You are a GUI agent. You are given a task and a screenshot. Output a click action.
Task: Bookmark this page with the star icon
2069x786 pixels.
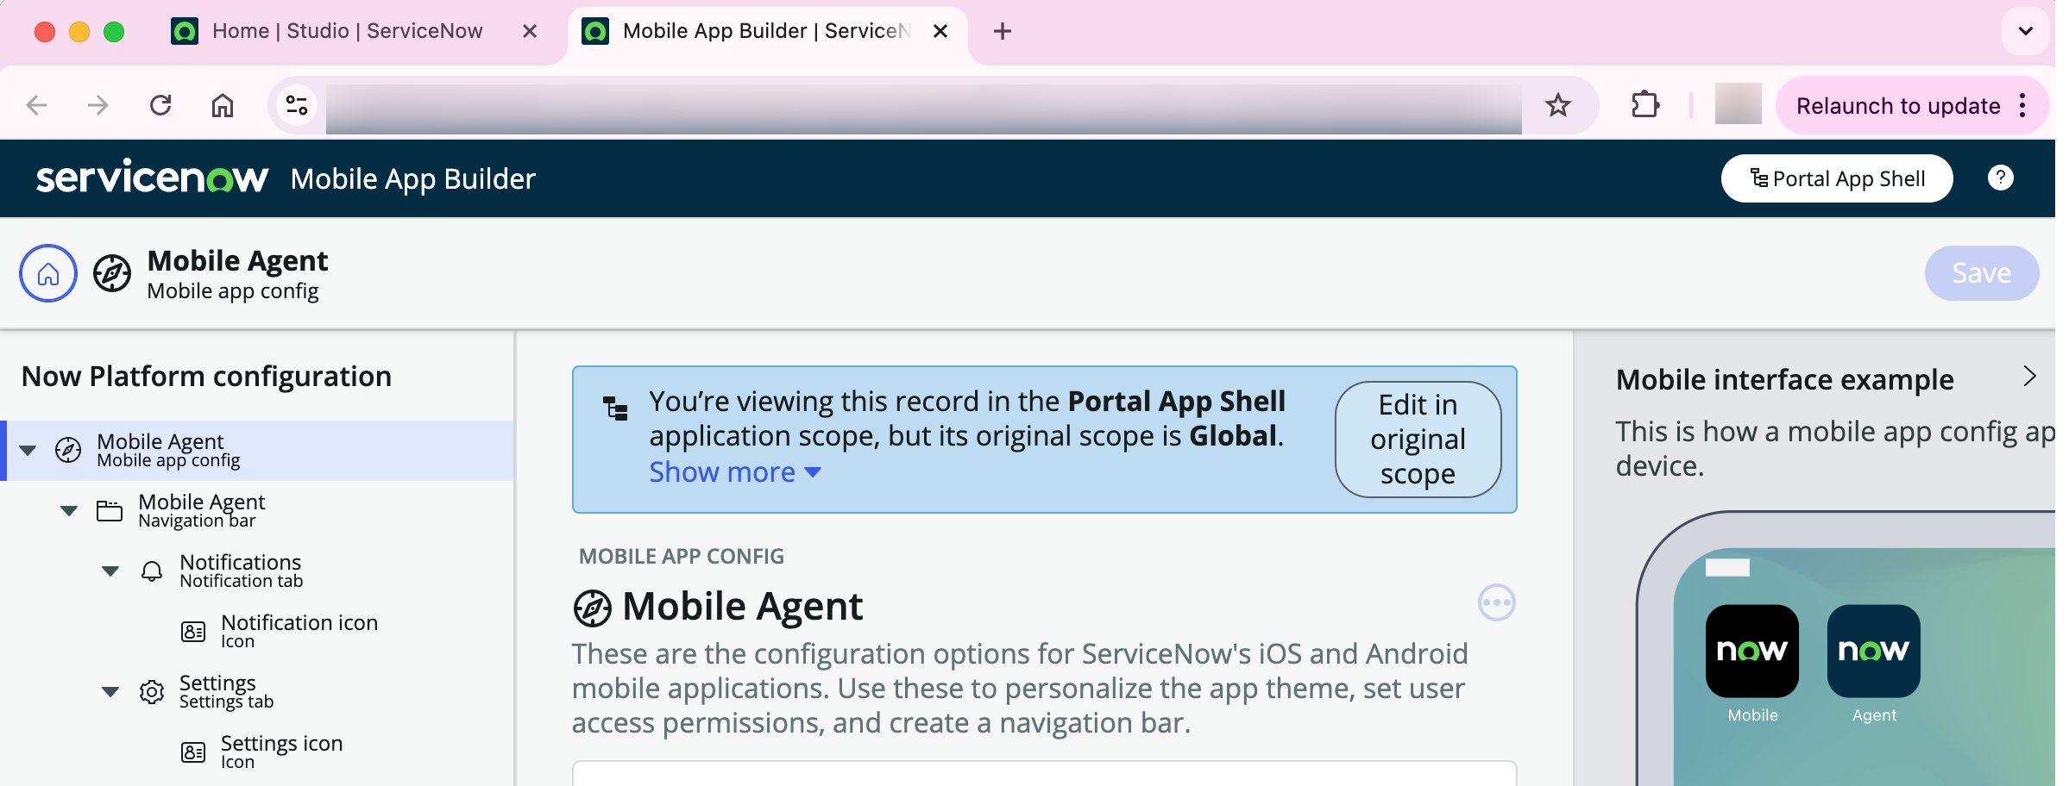[x=1557, y=105]
